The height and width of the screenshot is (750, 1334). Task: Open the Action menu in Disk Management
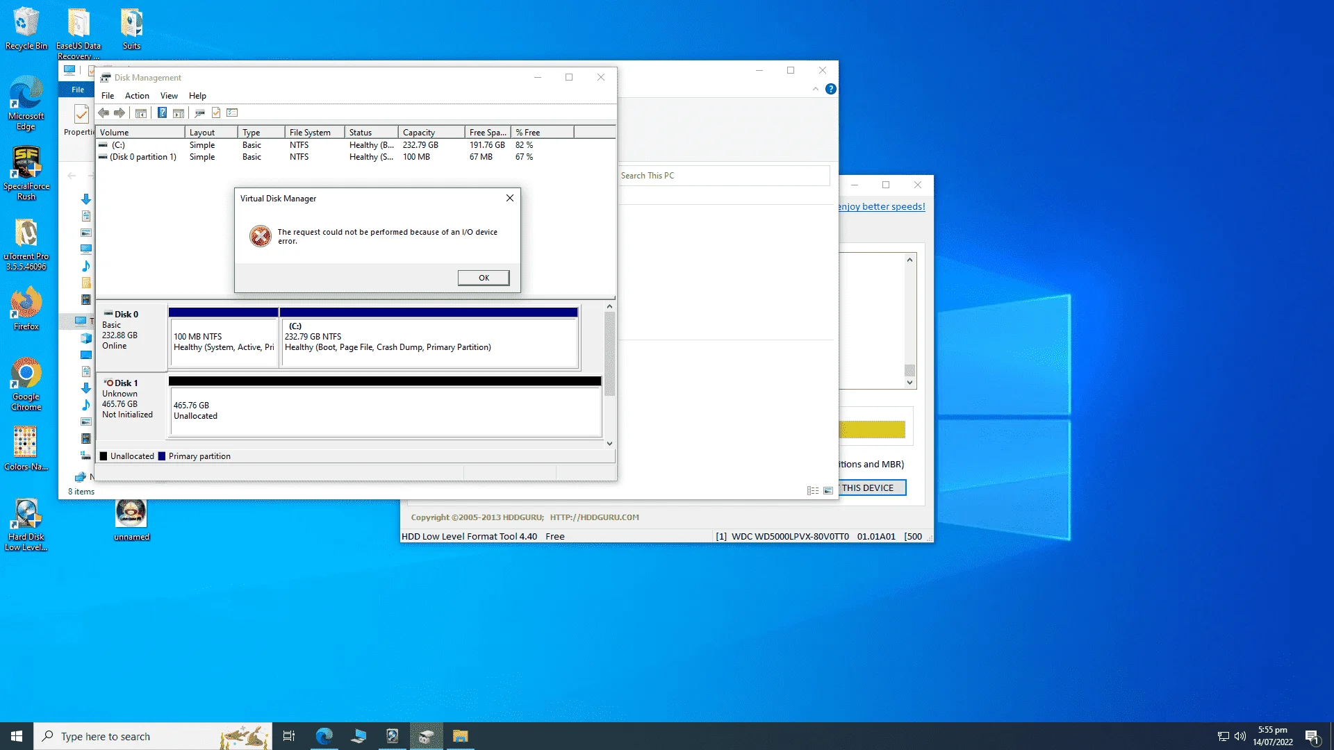[x=137, y=95]
